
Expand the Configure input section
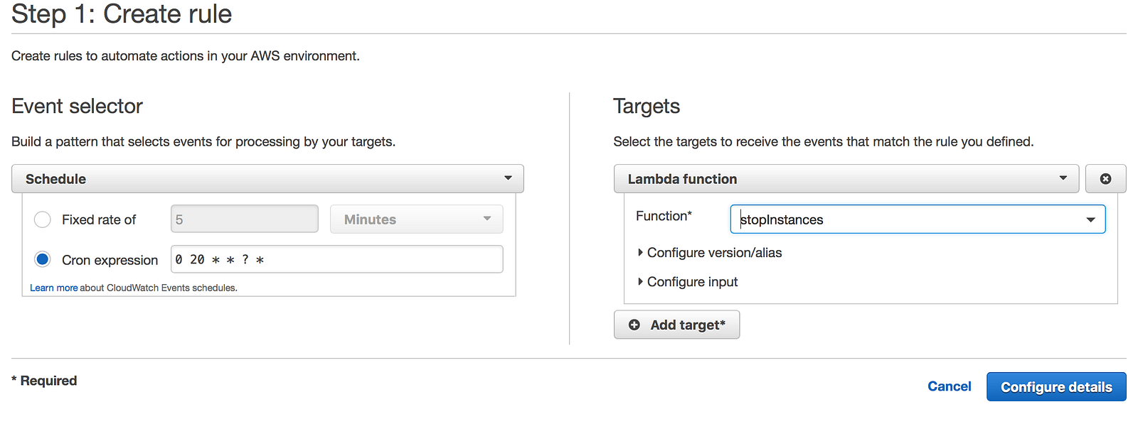click(x=692, y=282)
